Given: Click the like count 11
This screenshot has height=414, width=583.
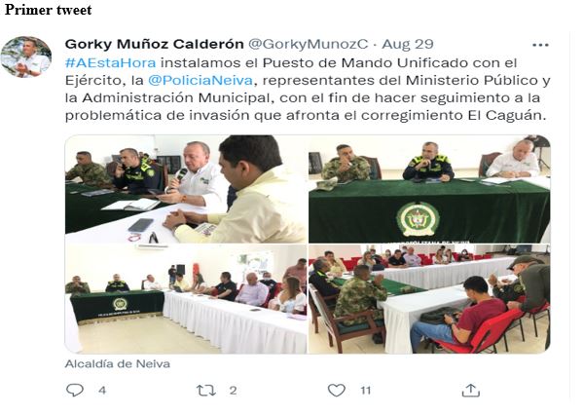Looking at the screenshot, I should [366, 391].
